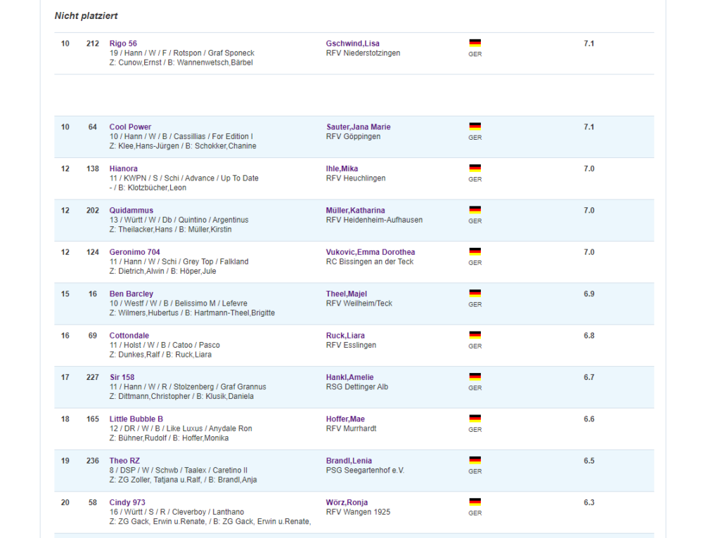The image size is (720, 538).
Task: Open rider link Theel,Majel
Action: (346, 294)
